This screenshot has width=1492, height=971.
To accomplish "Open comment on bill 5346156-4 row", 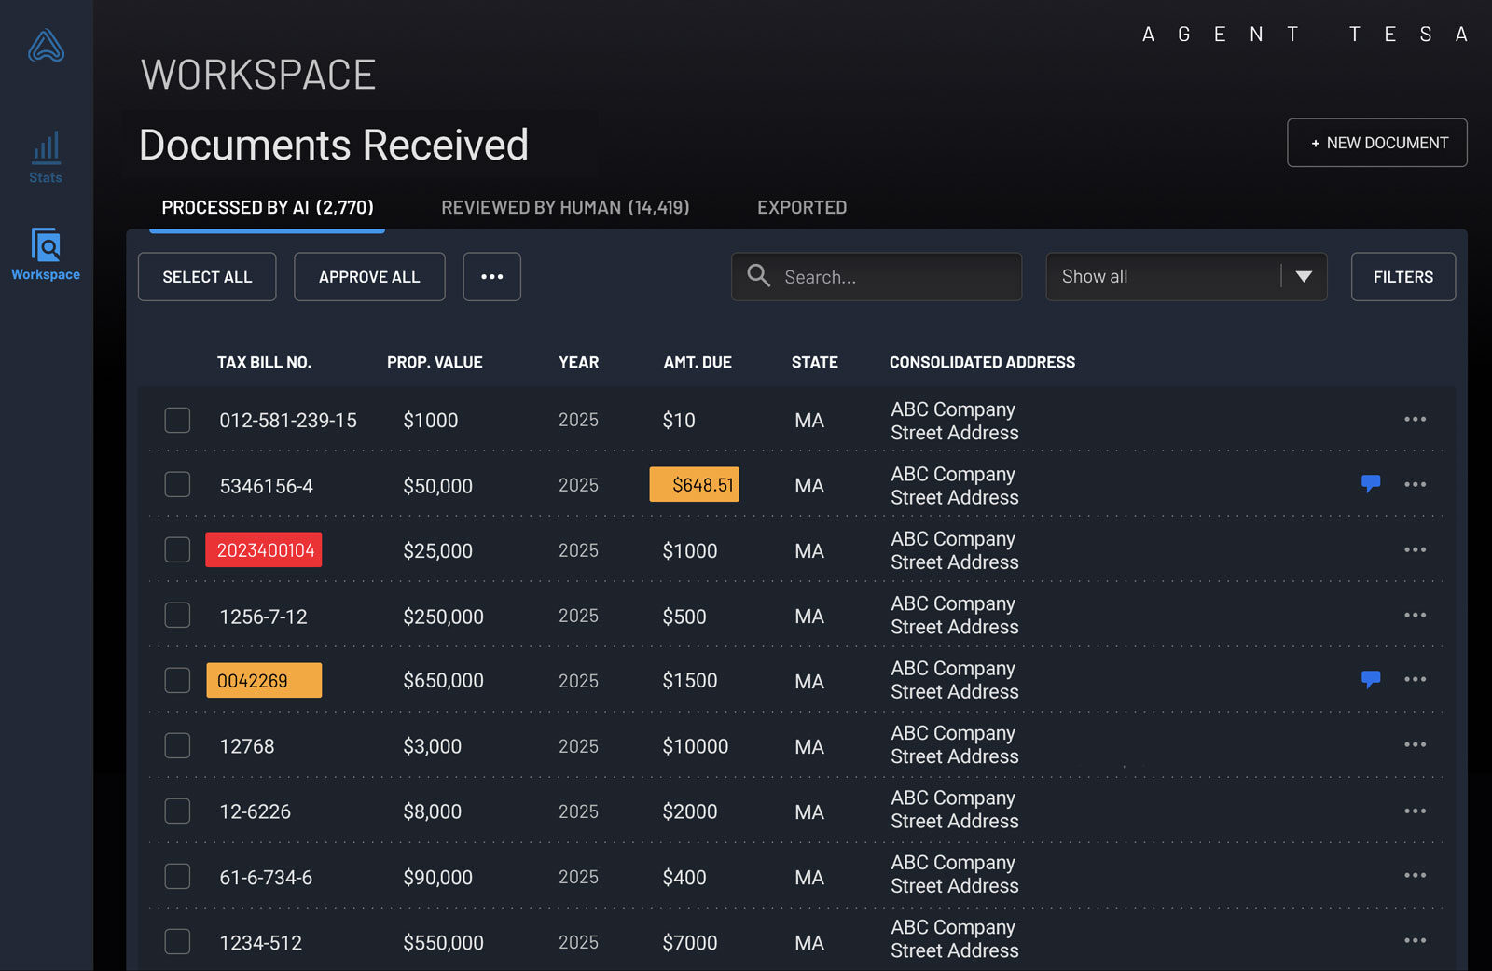I will click(1370, 483).
